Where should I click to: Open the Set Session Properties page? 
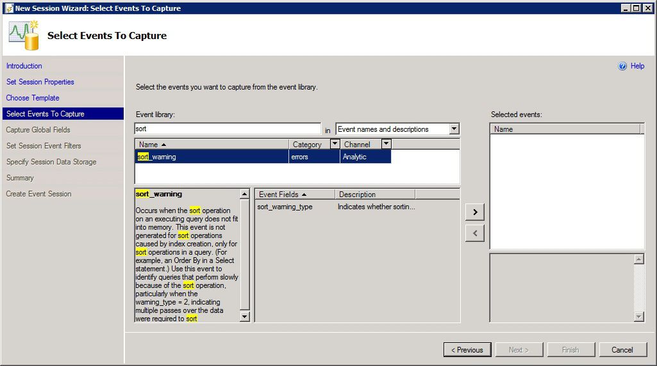pos(40,82)
